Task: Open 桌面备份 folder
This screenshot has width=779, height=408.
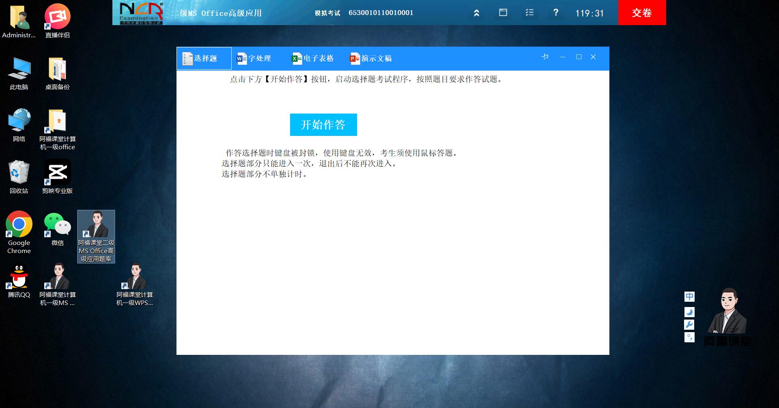Action: pyautogui.click(x=57, y=68)
